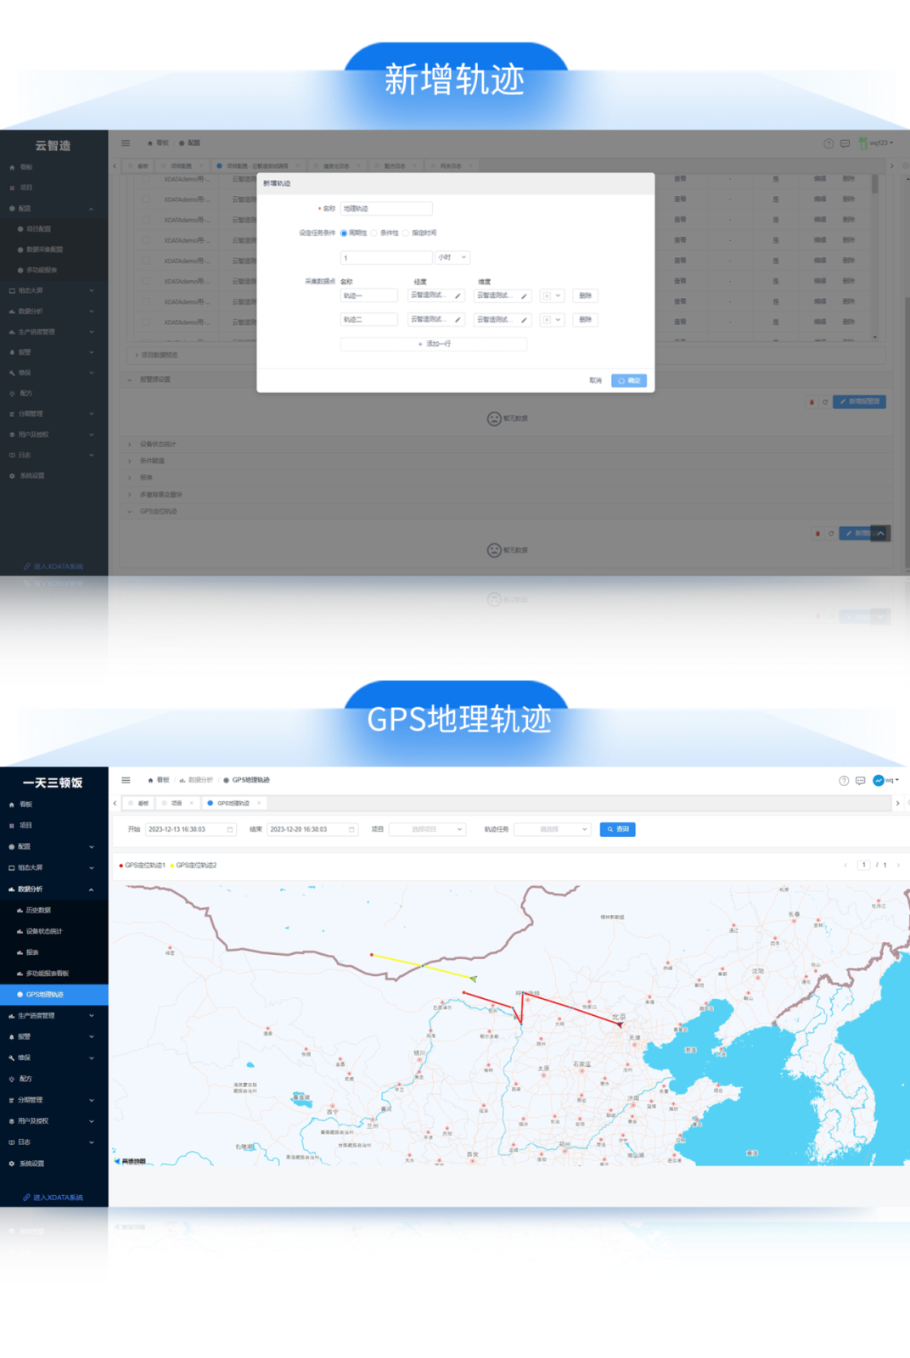The width and height of the screenshot is (910, 1358).
Task: Open calendar icon in 结束 date field
Action: 351,829
